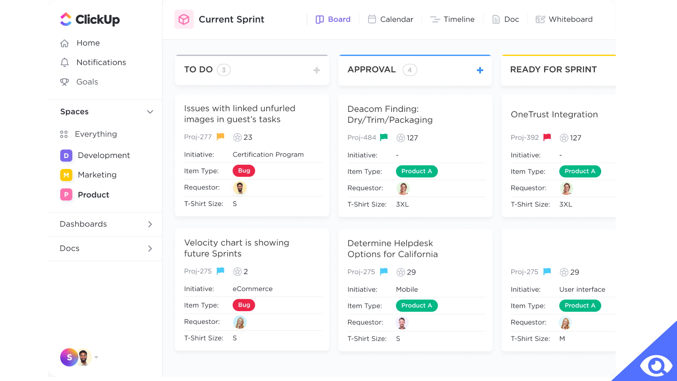Screen dimensions: 677x381
Task: Select the Marketing space item
Action: point(96,175)
